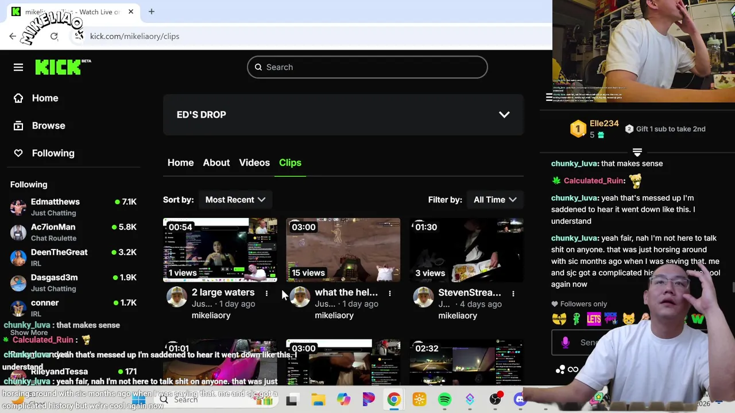The width and height of the screenshot is (735, 413).
Task: Close the Kick browser tab
Action: pos(131,11)
